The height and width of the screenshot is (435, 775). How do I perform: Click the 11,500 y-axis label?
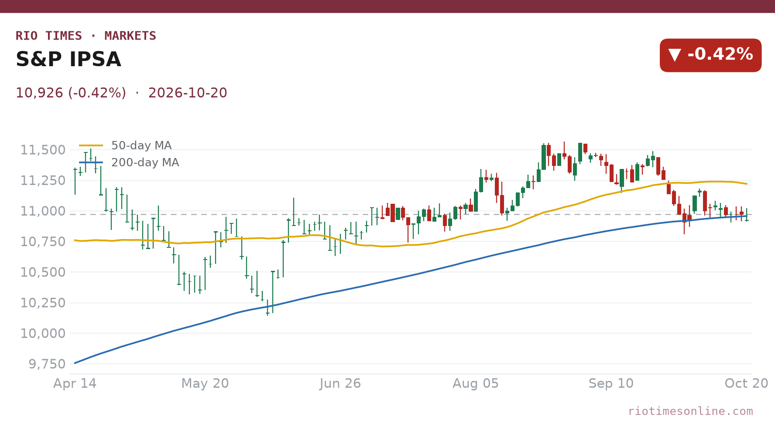(x=43, y=150)
